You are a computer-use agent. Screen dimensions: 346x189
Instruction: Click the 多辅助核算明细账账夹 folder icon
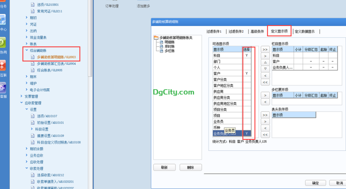(156, 38)
